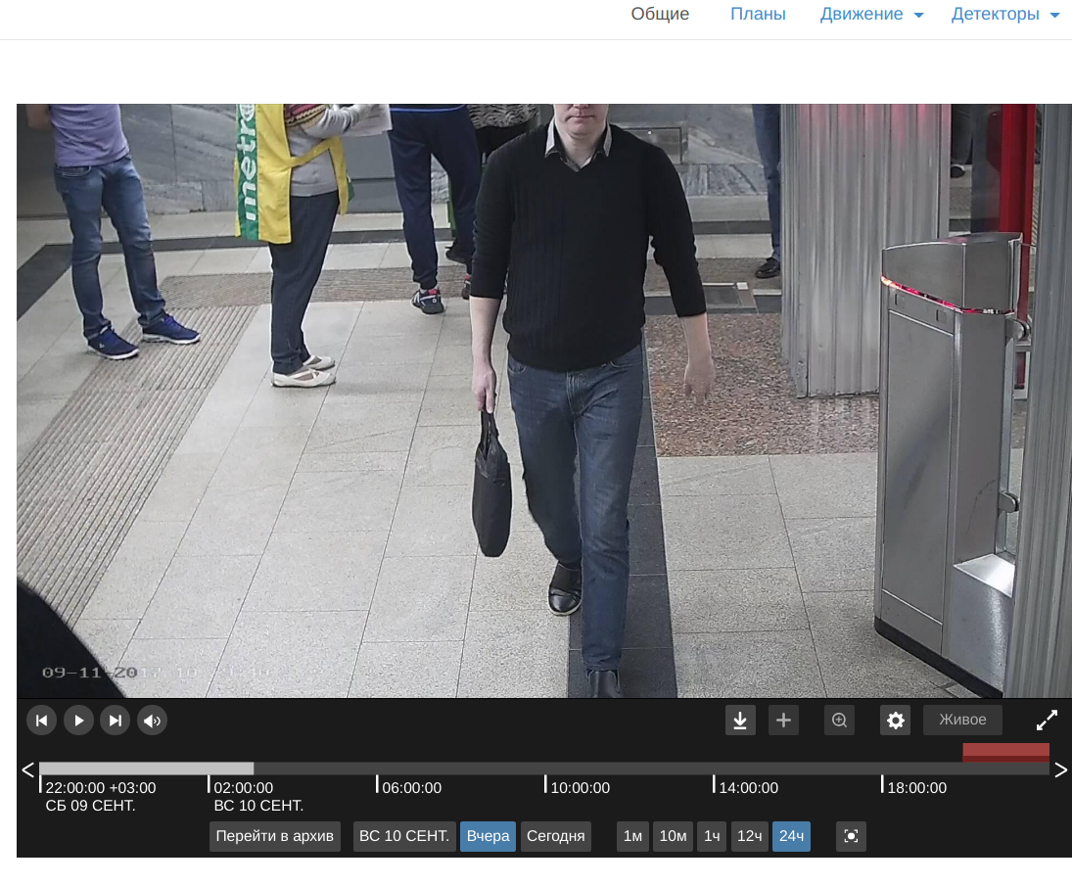1072x885 pixels.
Task: Toggle the sound speaker icon
Action: pos(153,721)
